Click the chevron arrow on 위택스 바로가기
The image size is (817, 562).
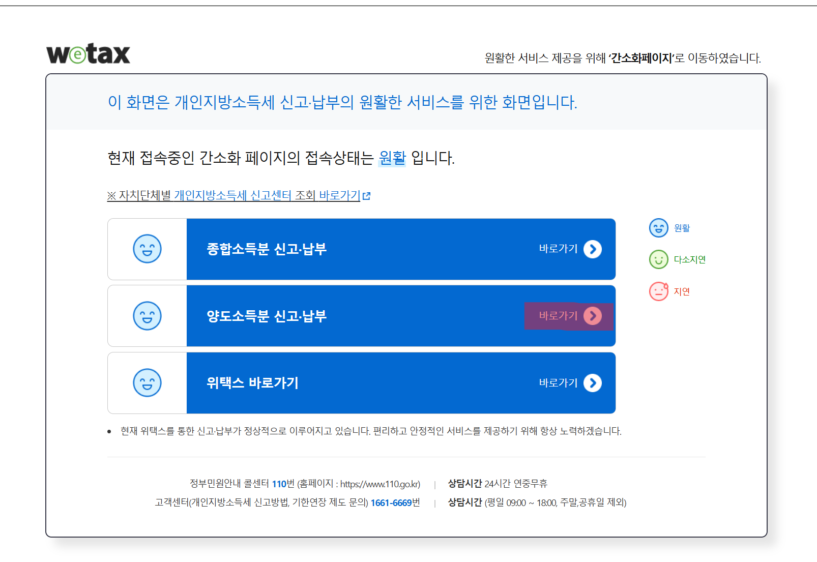(592, 383)
